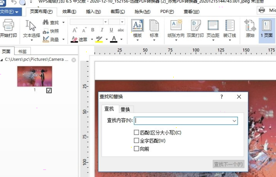
Task: Click the Standard (标准) page icon
Action: (154, 26)
